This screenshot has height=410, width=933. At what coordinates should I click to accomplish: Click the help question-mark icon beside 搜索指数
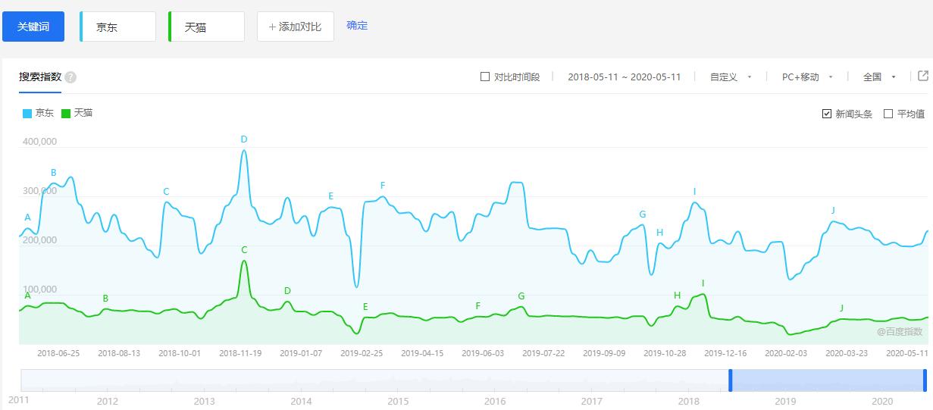[x=70, y=77]
